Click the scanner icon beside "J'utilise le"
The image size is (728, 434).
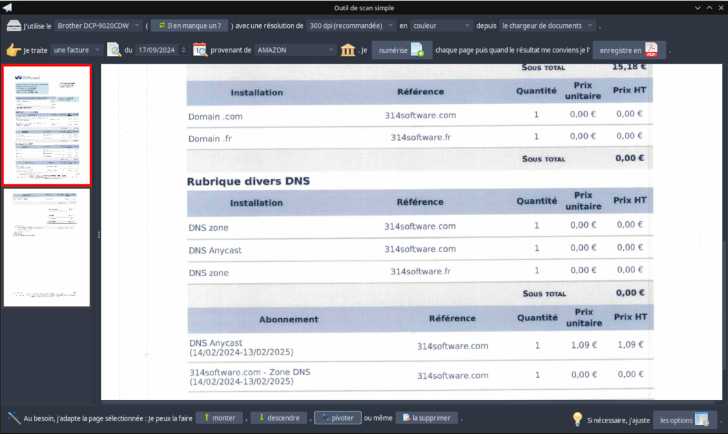13,25
